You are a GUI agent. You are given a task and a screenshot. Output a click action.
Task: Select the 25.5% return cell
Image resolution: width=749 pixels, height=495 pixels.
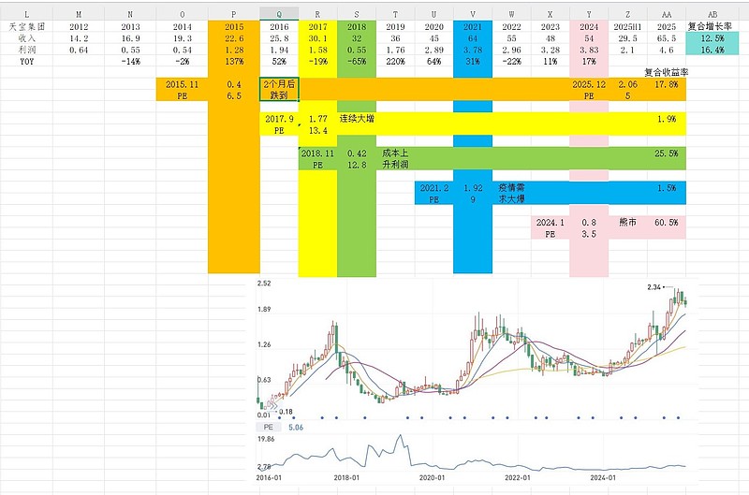(667, 153)
